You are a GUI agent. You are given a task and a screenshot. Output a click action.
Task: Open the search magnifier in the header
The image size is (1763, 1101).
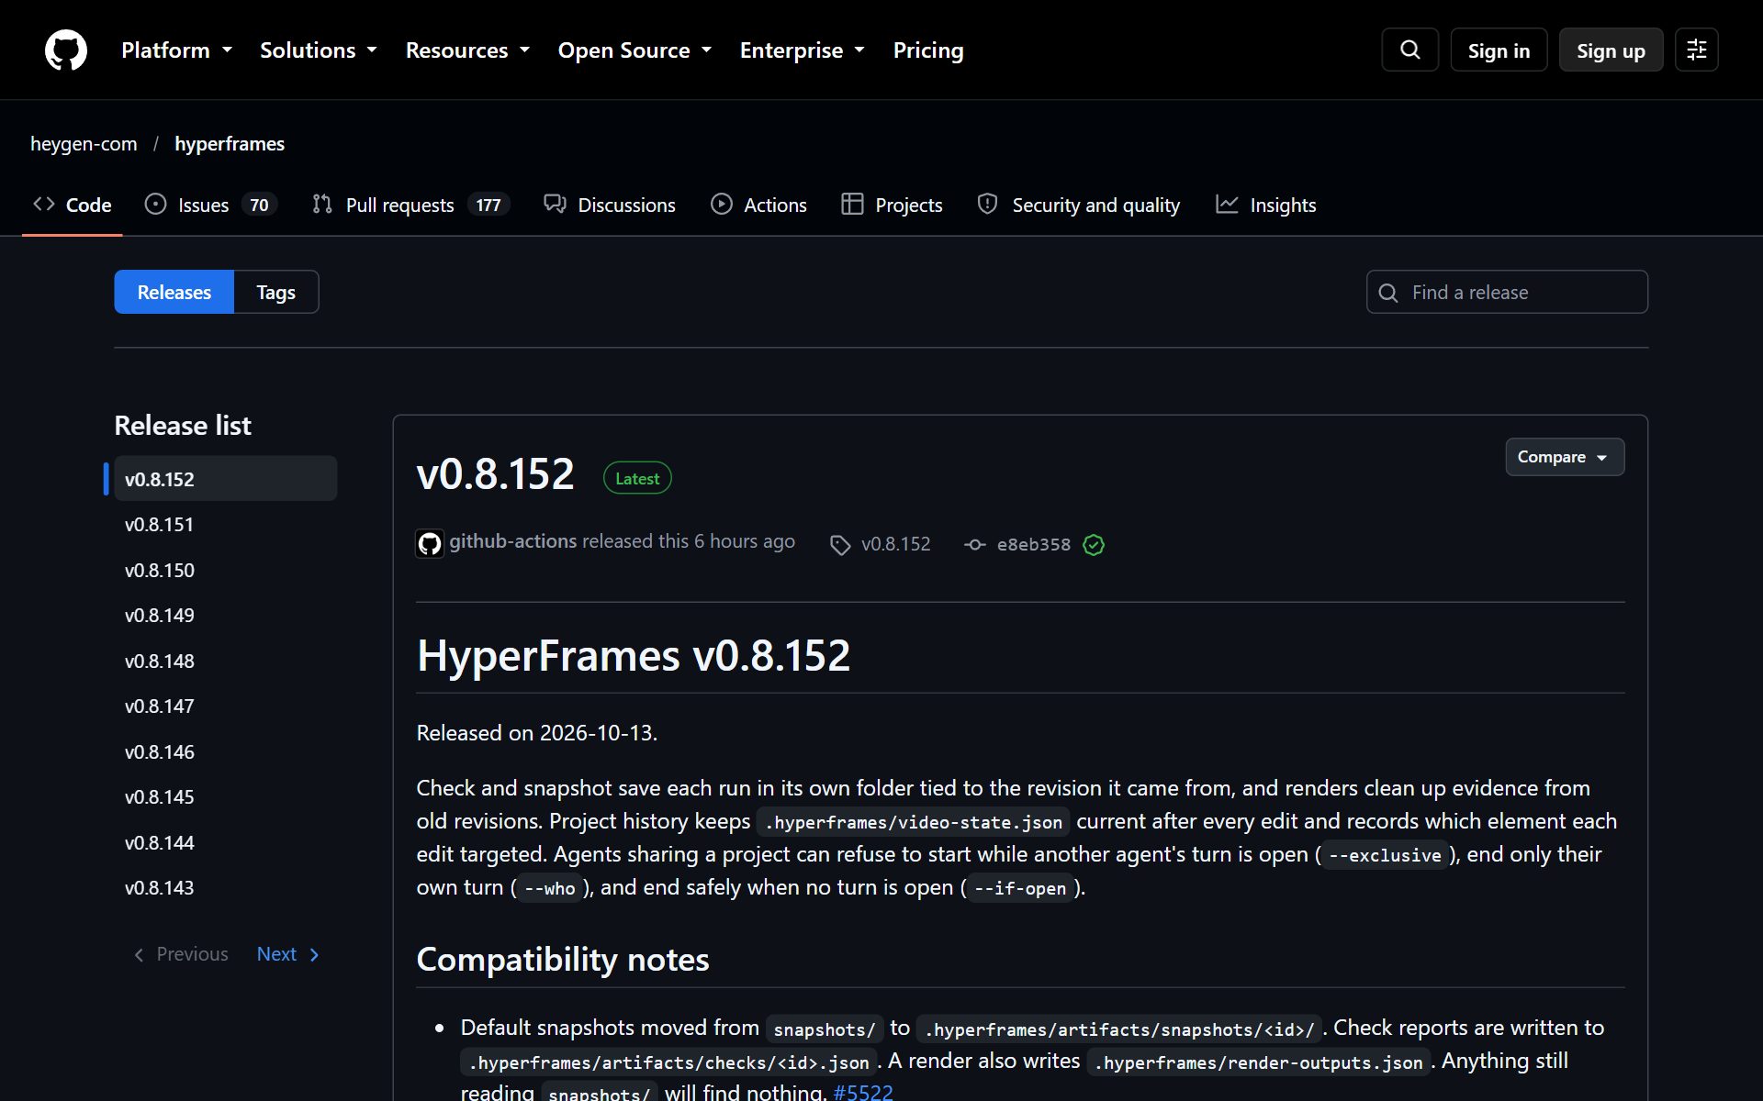[1409, 50]
